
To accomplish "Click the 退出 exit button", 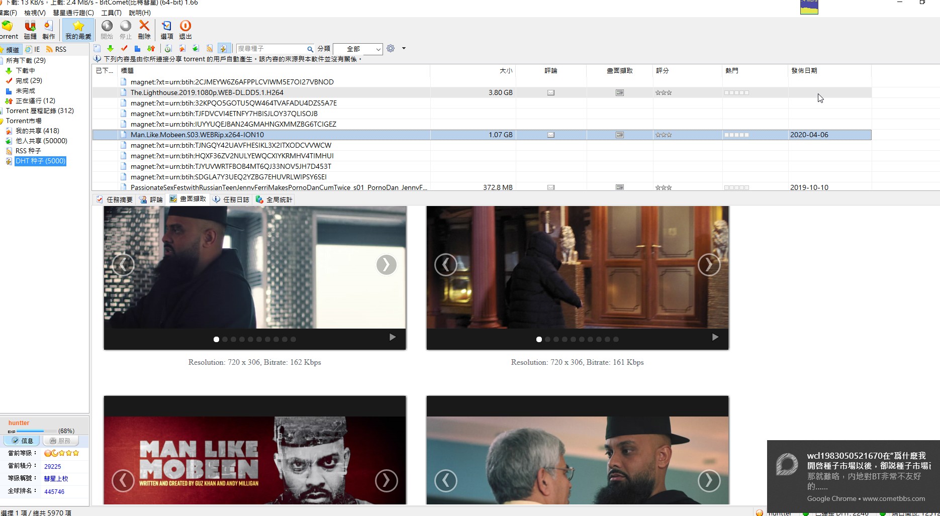I will click(x=185, y=30).
